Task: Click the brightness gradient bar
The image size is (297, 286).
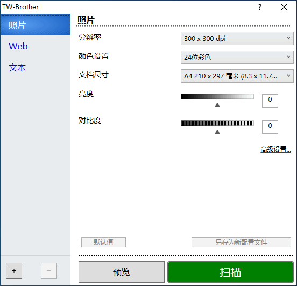Action: (x=217, y=96)
